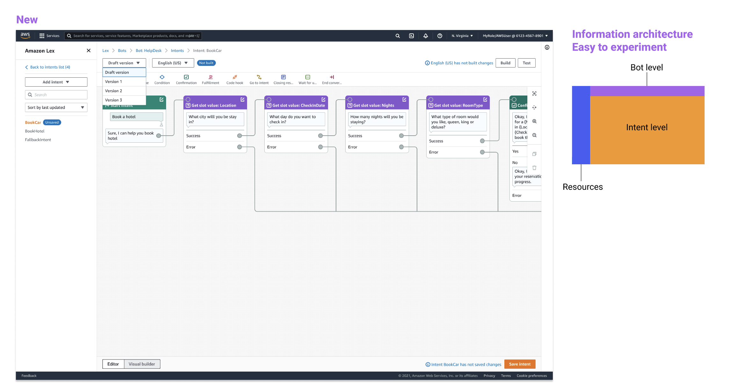Open the N. Virginia region dropdown
The width and height of the screenshot is (732, 384).
coord(462,36)
